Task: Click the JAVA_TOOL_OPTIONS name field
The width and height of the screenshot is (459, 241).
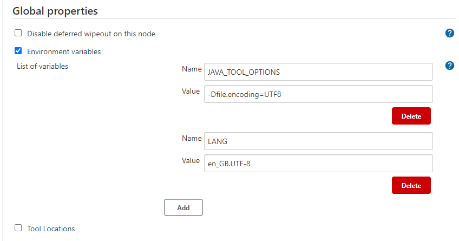Action: point(318,71)
